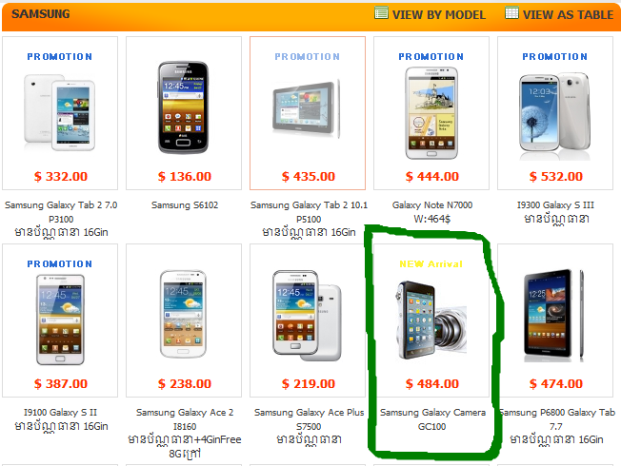Open the VIEW BY MODEL link
621x466 pixels.
click(x=439, y=14)
